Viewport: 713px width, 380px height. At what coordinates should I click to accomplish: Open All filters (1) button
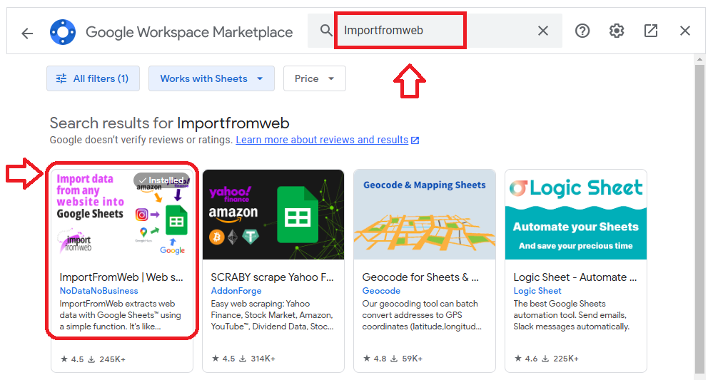point(93,78)
